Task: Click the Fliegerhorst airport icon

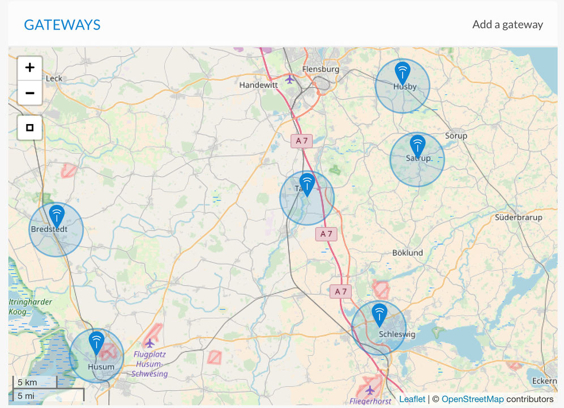Action: tap(370, 390)
